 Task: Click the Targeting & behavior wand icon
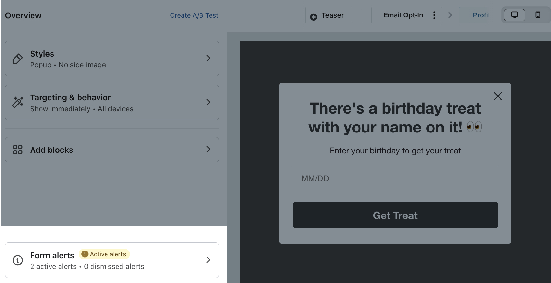coord(18,102)
